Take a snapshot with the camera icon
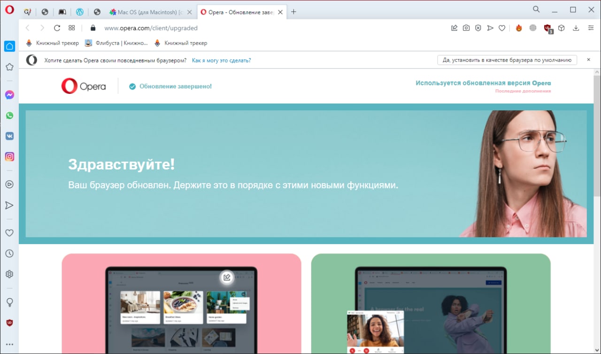This screenshot has height=354, width=601. pos(466,28)
